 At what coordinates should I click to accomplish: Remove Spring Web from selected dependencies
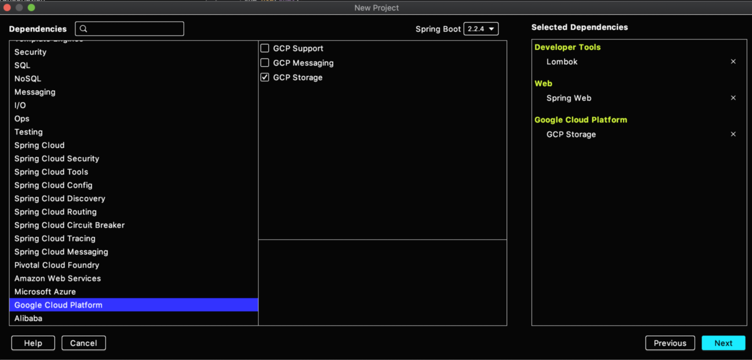(733, 98)
